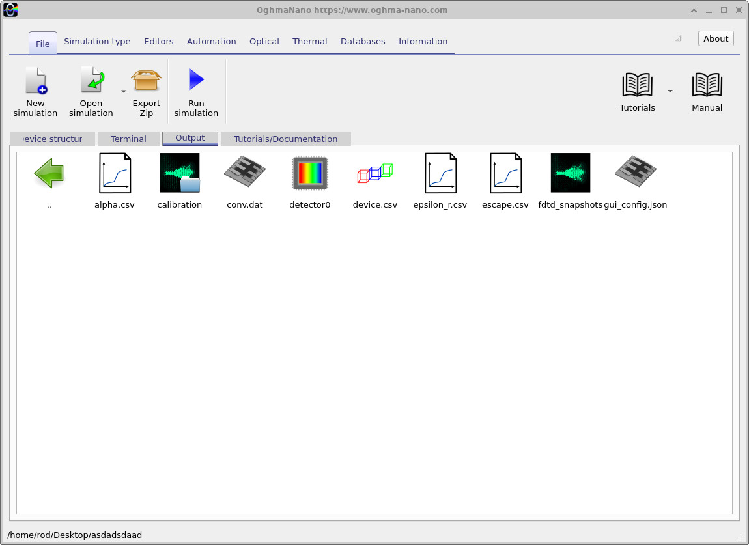The width and height of the screenshot is (749, 545).
Task: Open the Manual book icon
Action: [707, 85]
